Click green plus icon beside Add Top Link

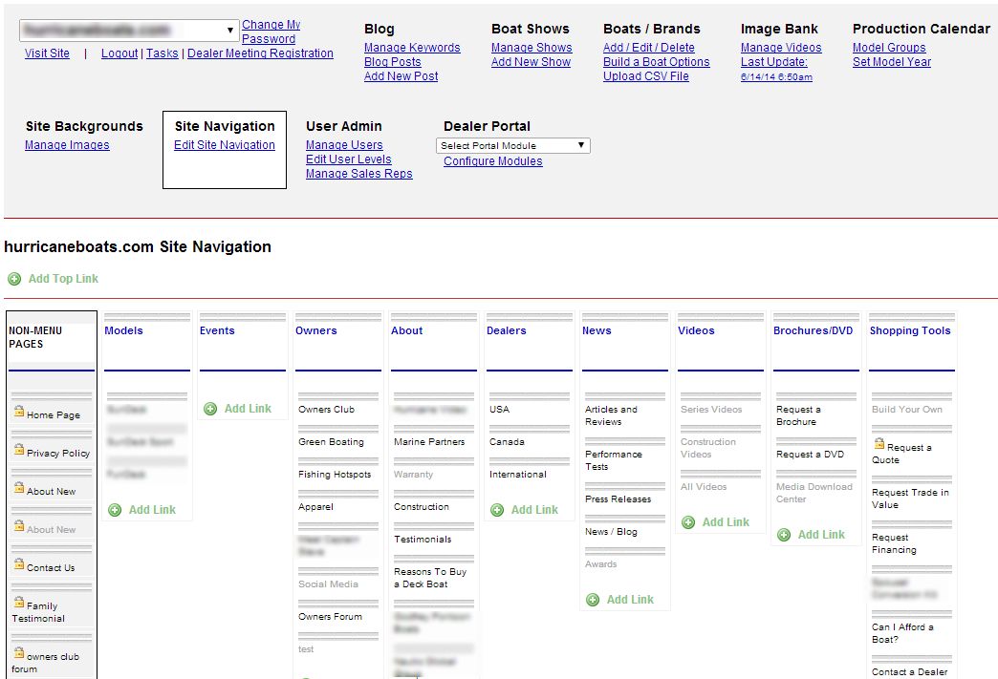coord(14,279)
